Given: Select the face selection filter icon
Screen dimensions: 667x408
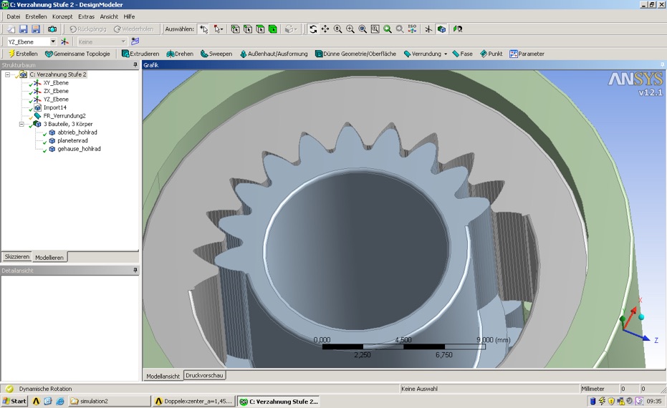Looking at the screenshot, I should point(260,29).
